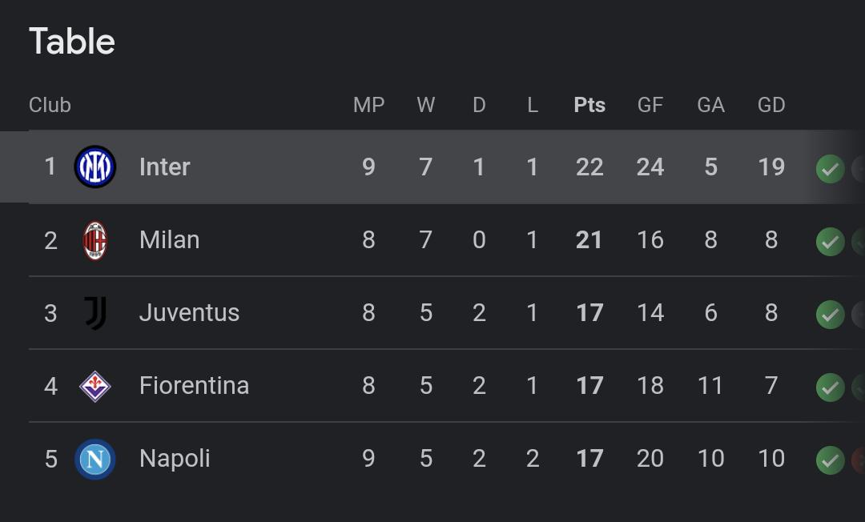Click Napoli's green win checkmark icon
865x522 pixels.
[831, 460]
